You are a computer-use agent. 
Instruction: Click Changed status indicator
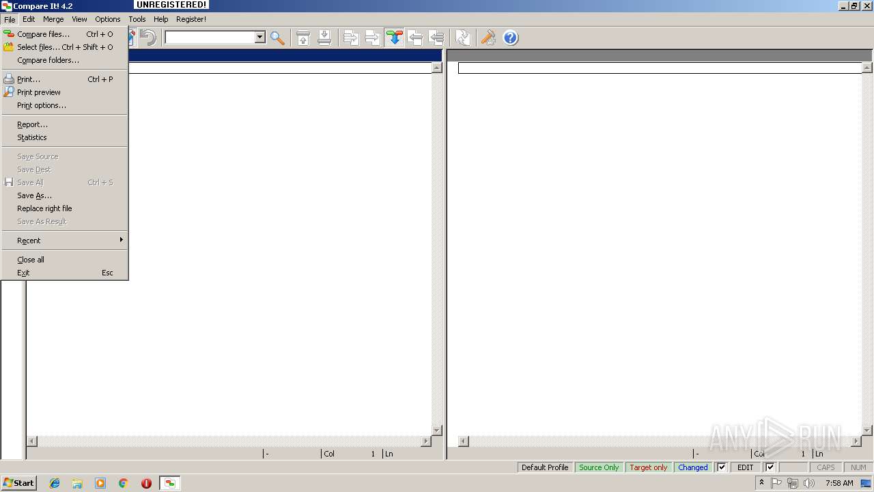point(693,467)
